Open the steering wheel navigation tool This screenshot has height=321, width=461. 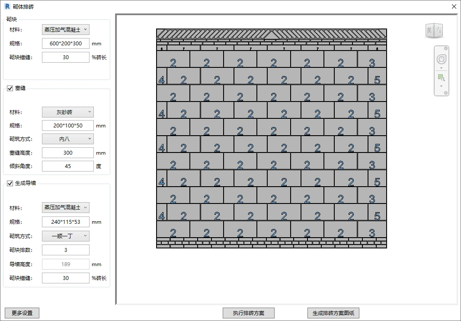441,59
